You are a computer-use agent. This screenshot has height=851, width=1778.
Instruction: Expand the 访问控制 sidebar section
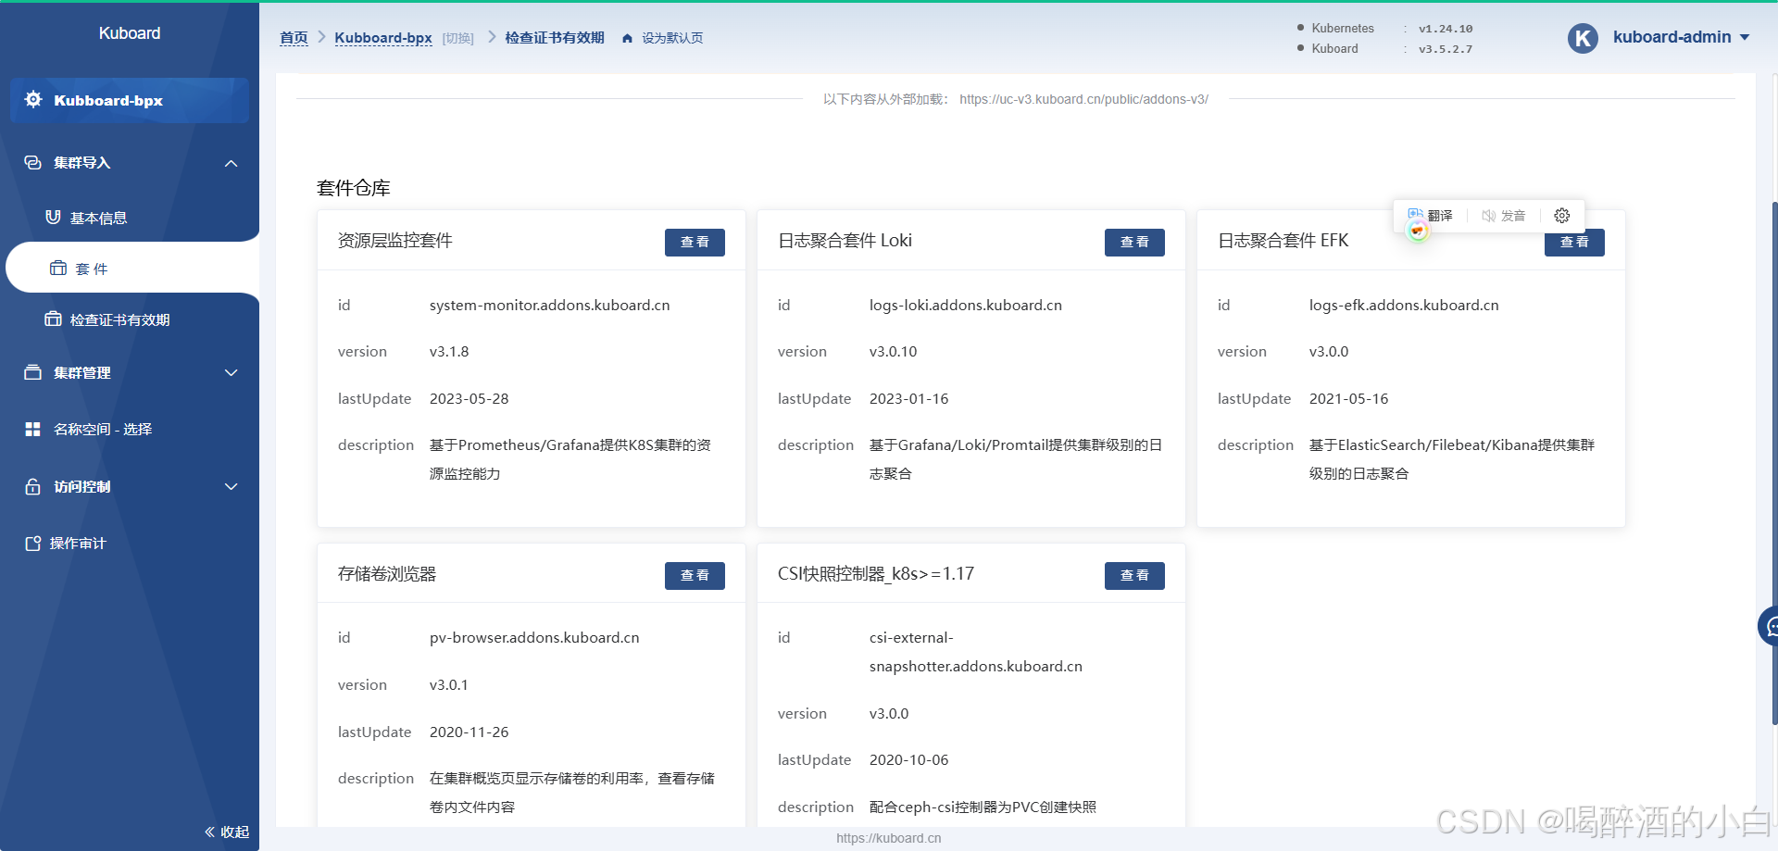point(232,487)
